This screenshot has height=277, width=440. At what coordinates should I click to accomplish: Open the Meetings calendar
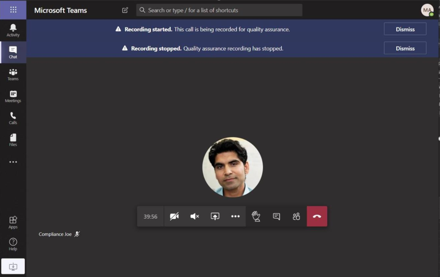point(13,96)
